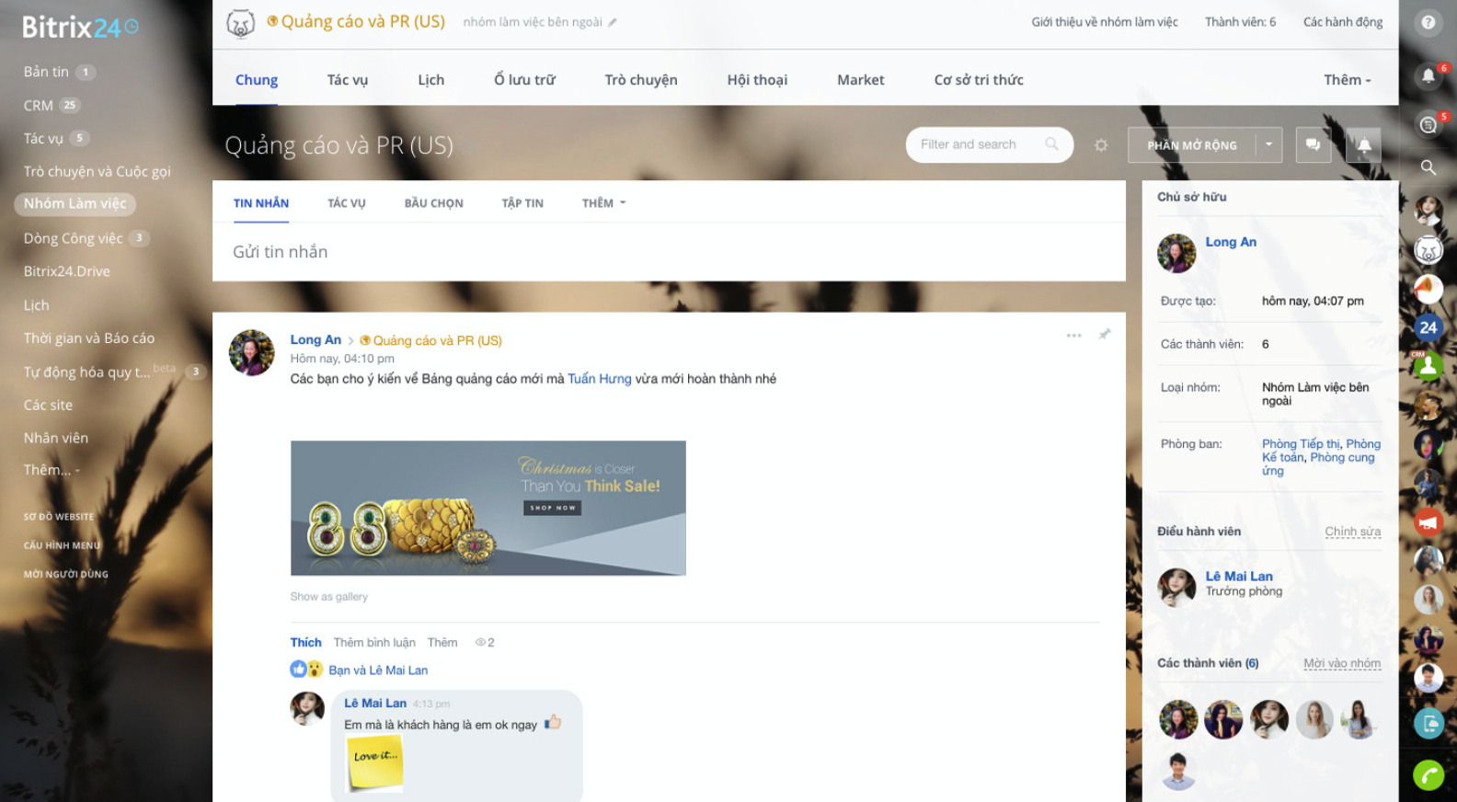
Task: Edit group type via the pencil icon
Action: (613, 22)
